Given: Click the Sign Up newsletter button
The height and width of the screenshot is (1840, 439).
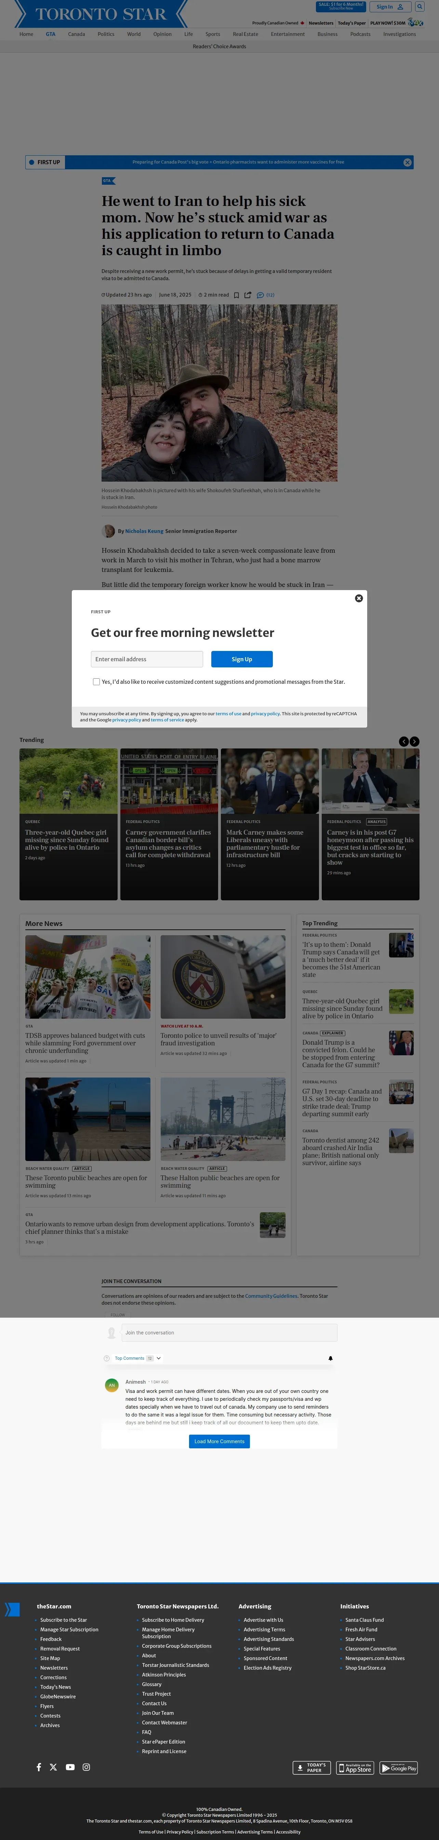Looking at the screenshot, I should pyautogui.click(x=242, y=659).
